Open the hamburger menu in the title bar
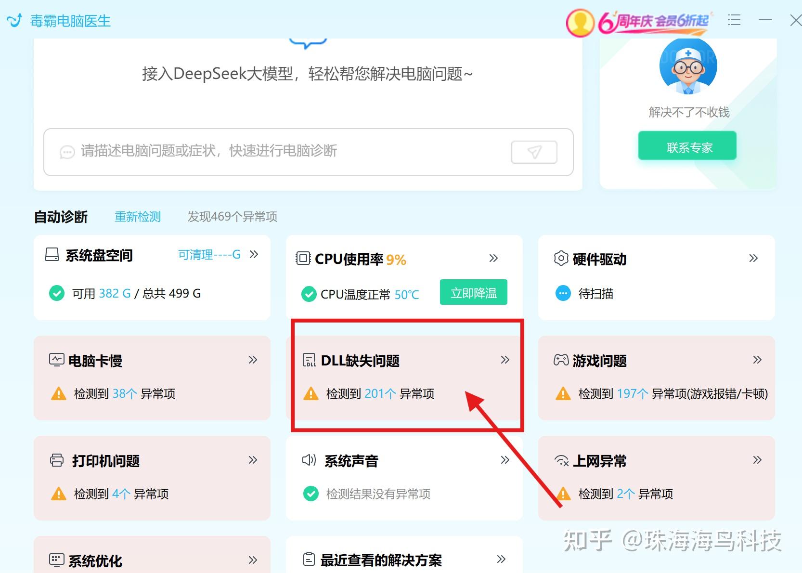Screen dimensions: 802x573 pos(734,20)
